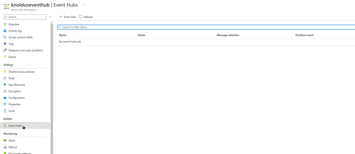
Task: Click the Overview icon in sidebar
Action: click(x=5, y=24)
